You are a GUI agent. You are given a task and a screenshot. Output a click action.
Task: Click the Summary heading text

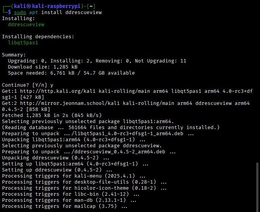tap(14, 55)
